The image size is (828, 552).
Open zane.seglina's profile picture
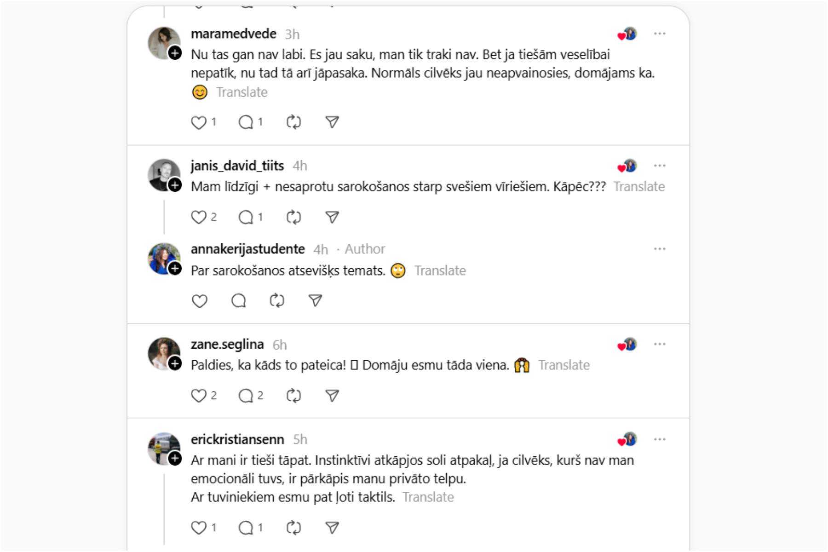162,353
